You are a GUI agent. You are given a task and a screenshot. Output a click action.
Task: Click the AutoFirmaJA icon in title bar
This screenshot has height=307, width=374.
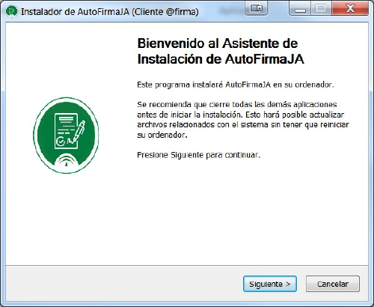click(x=11, y=11)
